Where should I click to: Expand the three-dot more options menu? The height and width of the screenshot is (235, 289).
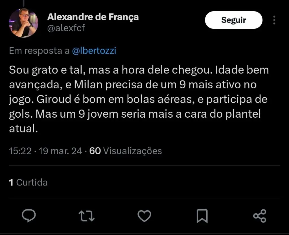[274, 20]
